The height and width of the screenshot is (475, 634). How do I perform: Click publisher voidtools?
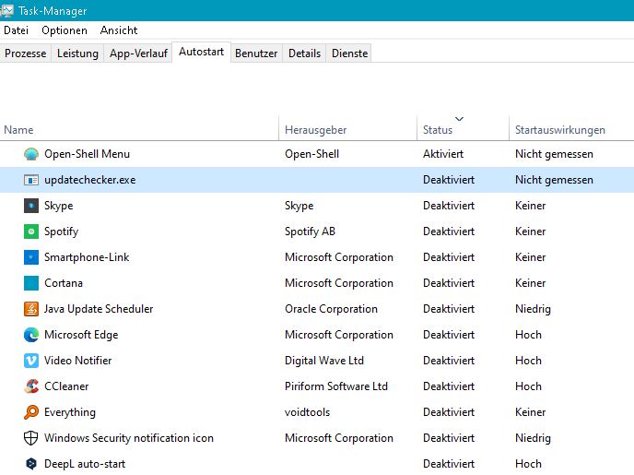[x=307, y=412]
